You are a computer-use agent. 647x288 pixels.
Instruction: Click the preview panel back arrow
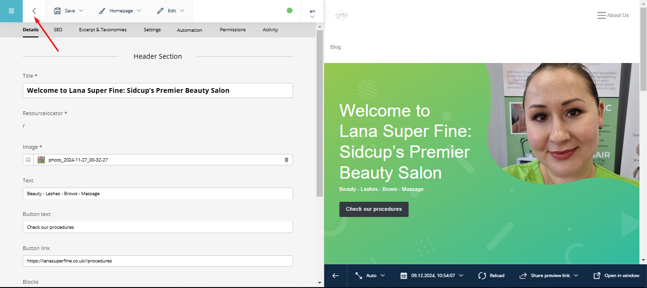point(336,276)
